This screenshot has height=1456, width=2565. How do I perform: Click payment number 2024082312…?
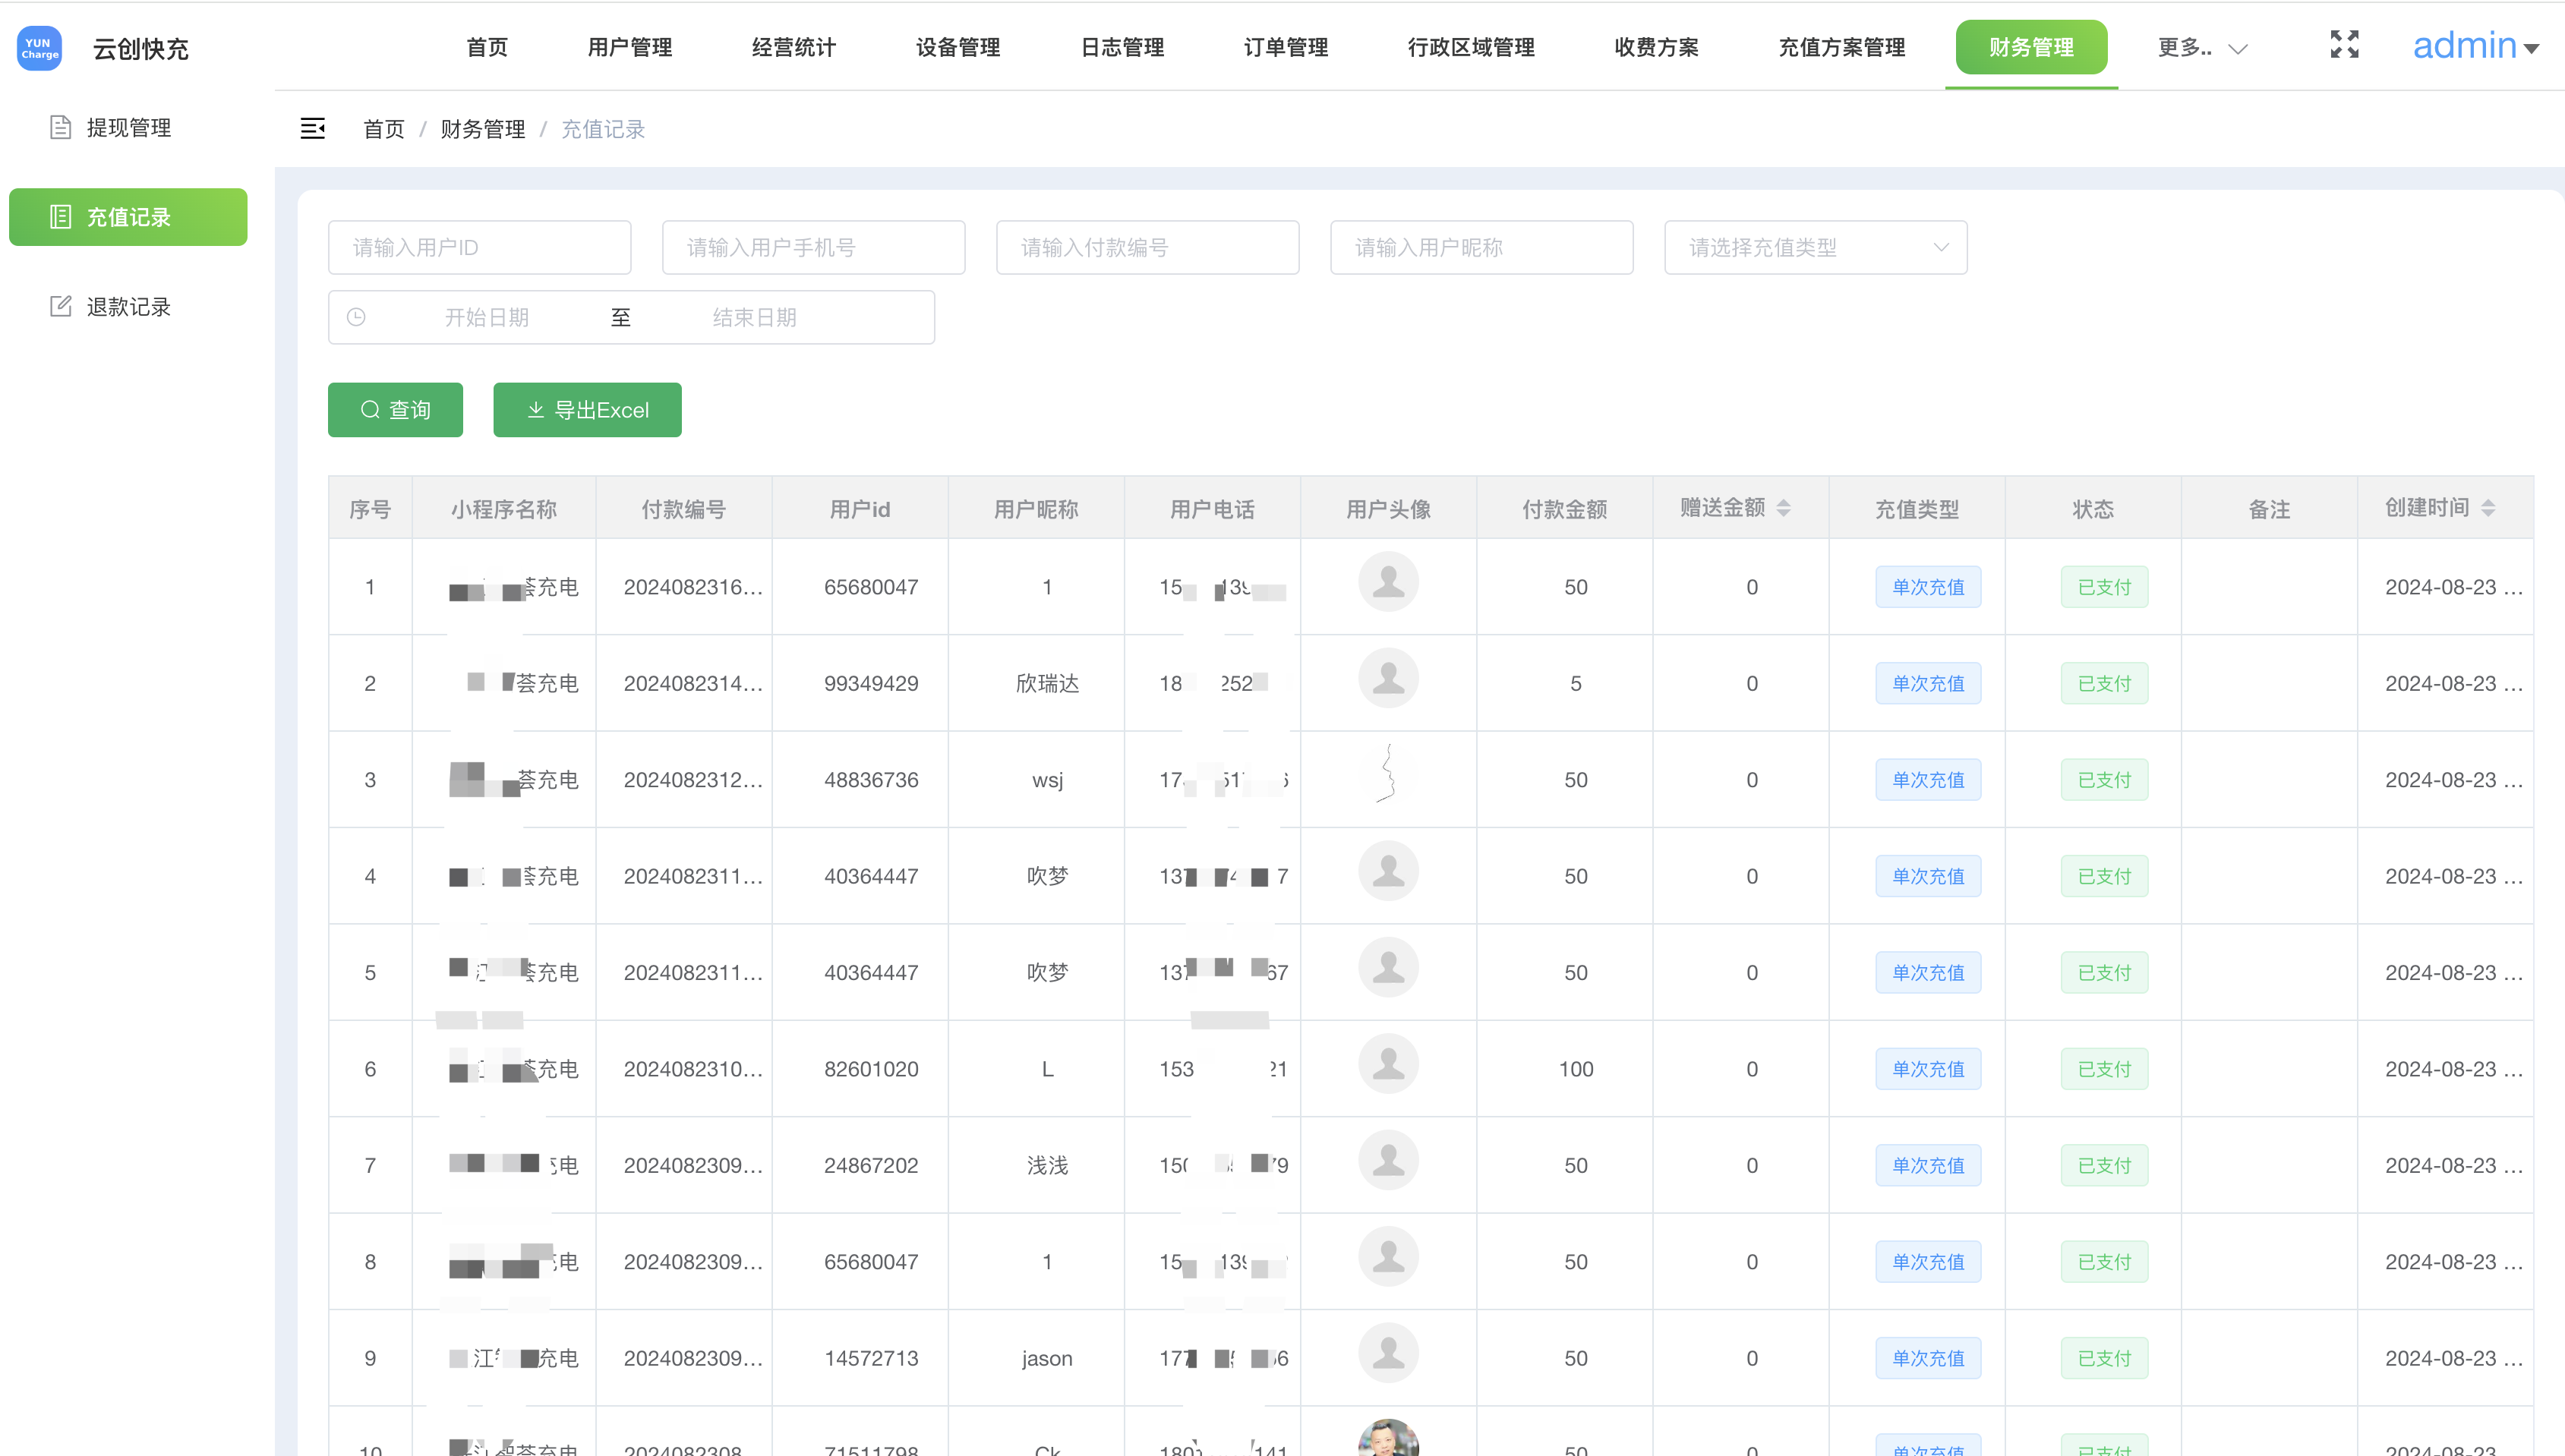coord(693,780)
